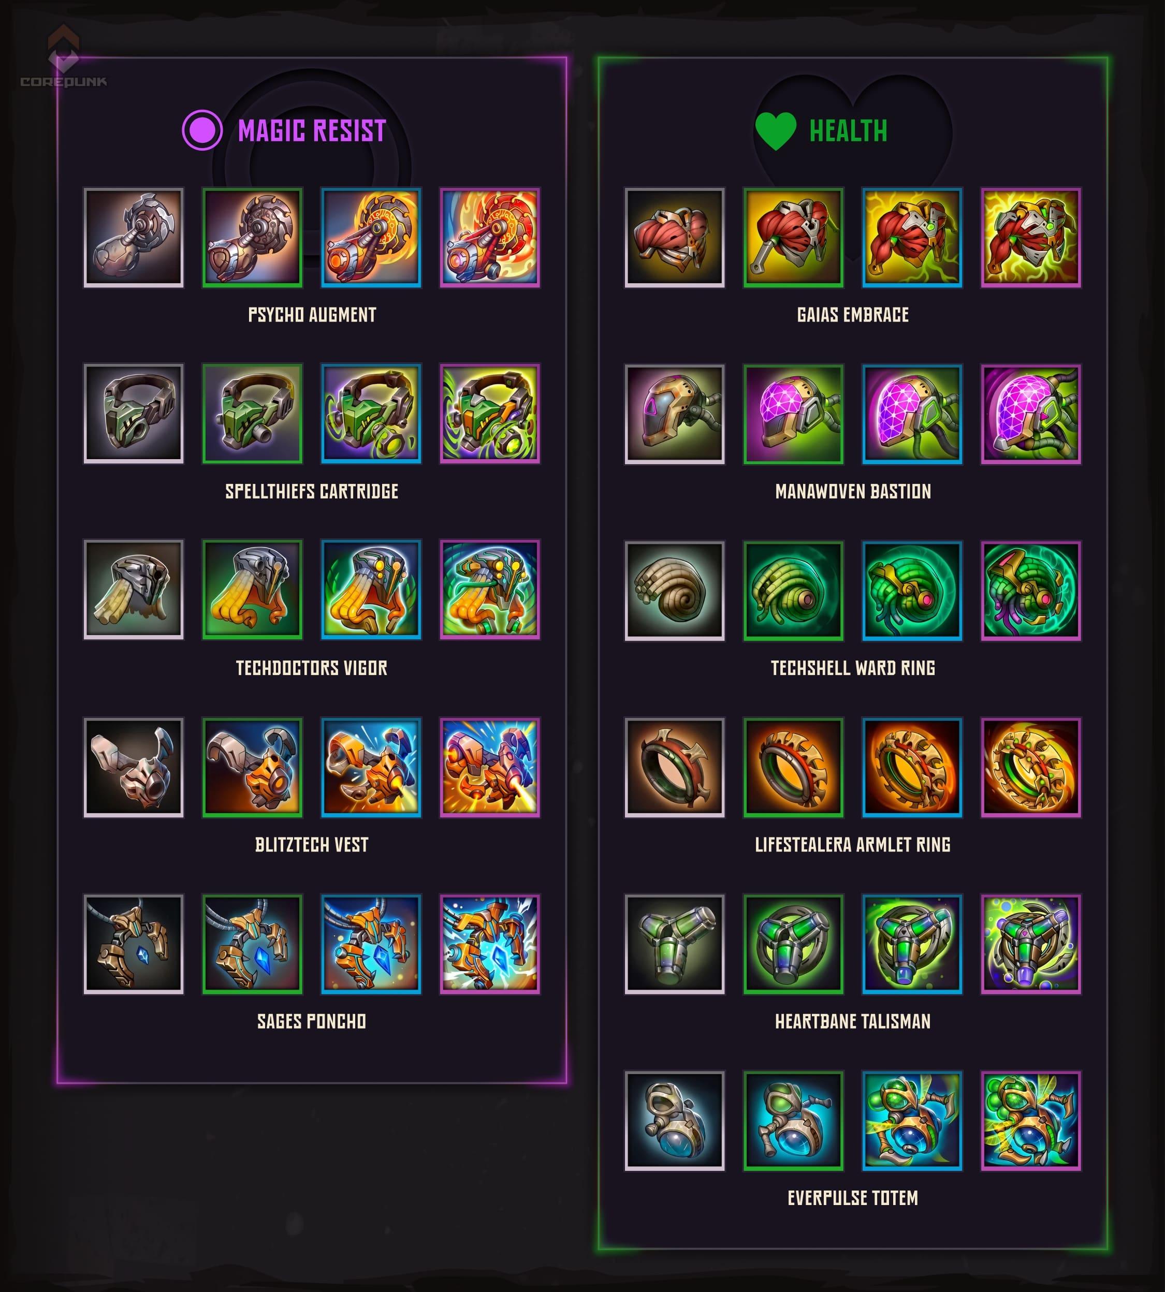Pick the green-bordered Heartbane Talisman icon
Screen dimensions: 1165x1292
coord(793,944)
